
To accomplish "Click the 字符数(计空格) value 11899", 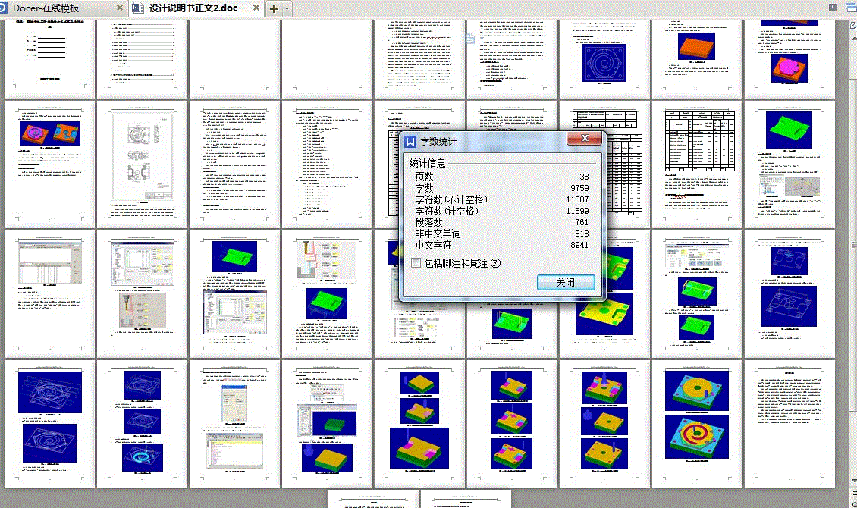I will tap(577, 211).
